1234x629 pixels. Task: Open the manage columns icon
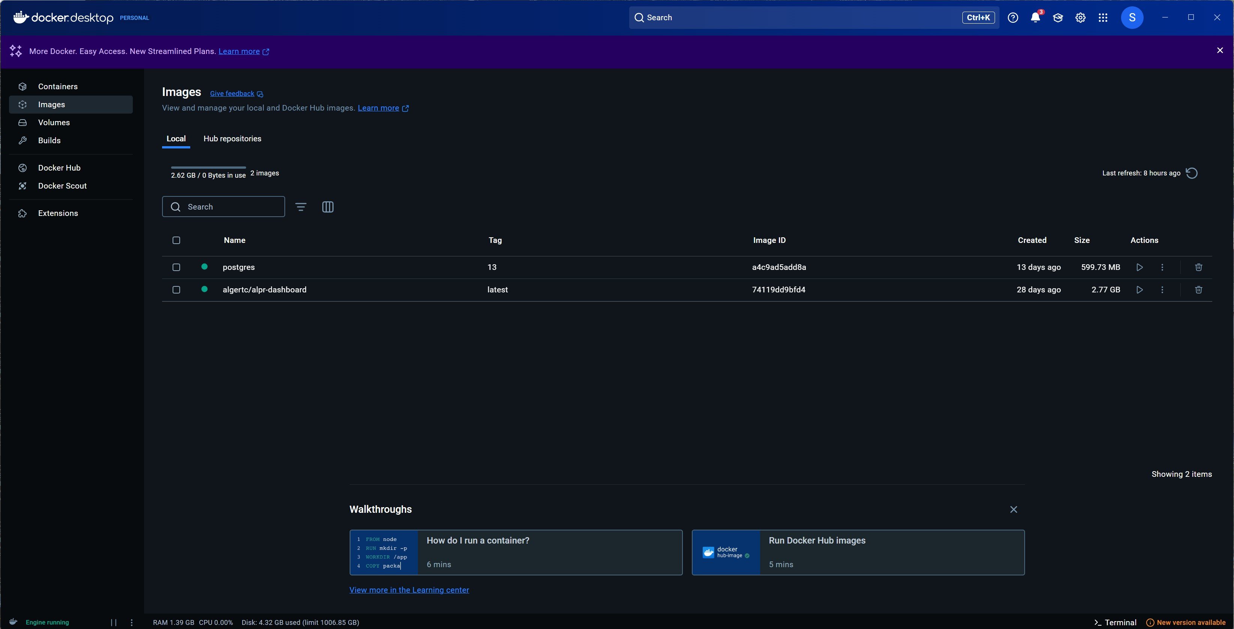[328, 207]
